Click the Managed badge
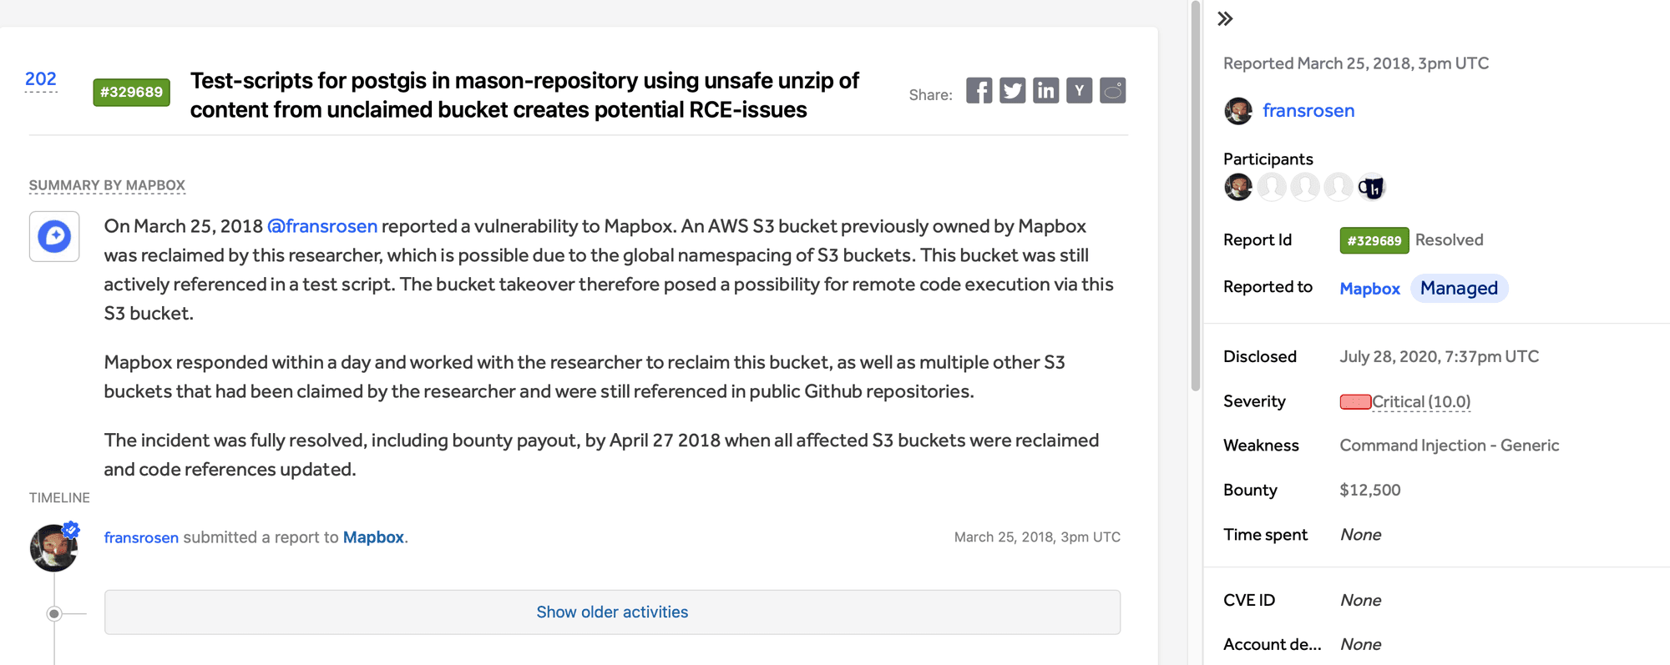 click(1459, 289)
